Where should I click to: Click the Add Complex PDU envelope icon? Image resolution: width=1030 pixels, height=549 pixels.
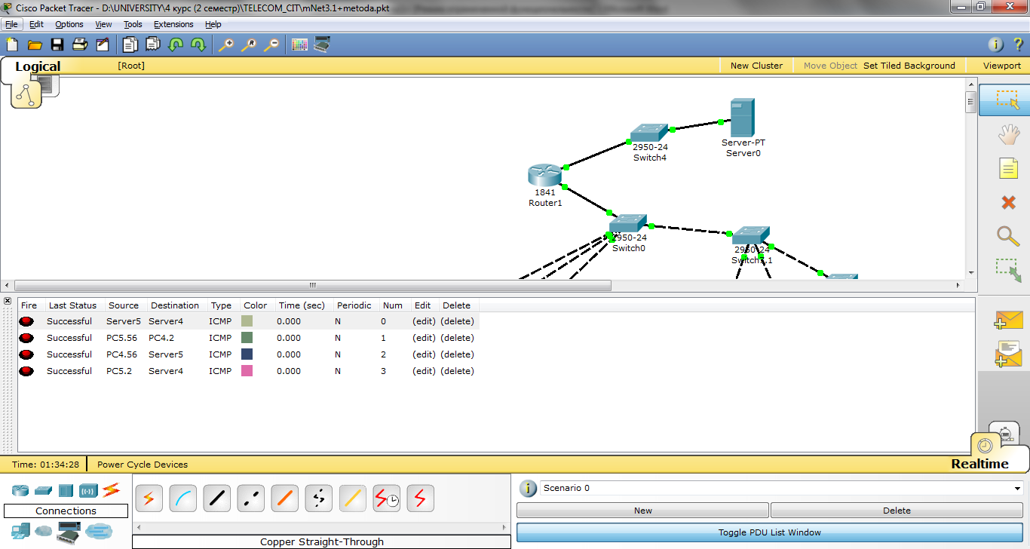pyautogui.click(x=1008, y=353)
